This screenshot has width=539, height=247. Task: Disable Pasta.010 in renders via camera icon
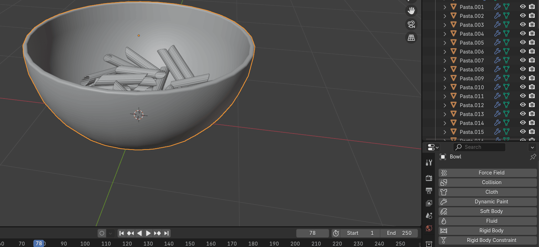pos(532,87)
